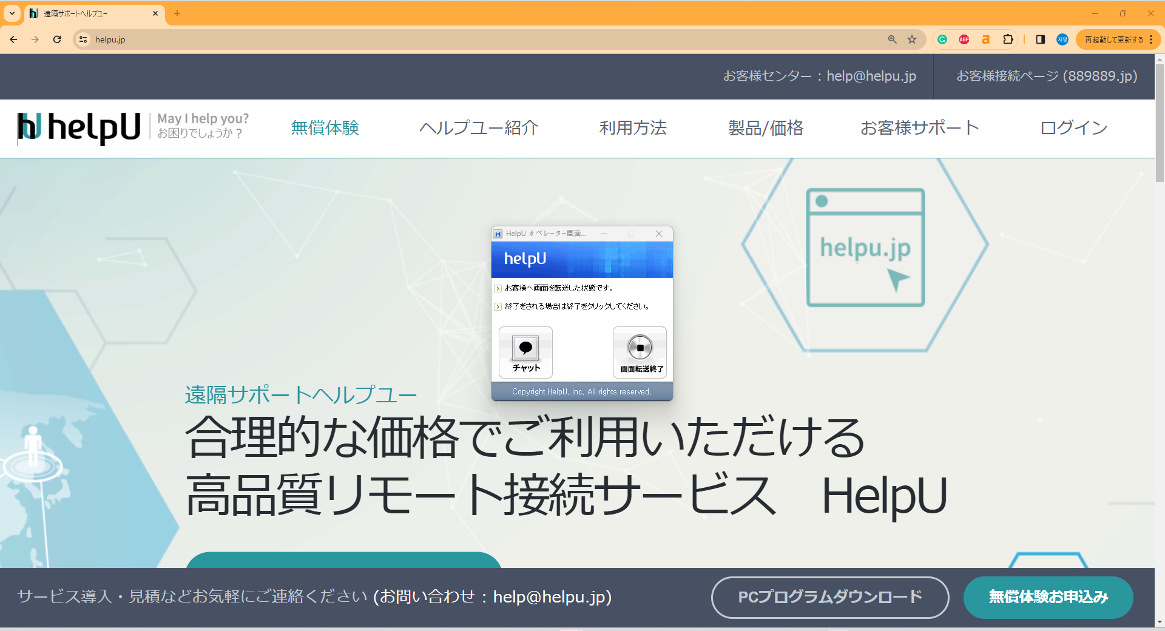Image resolution: width=1165 pixels, height=631 pixels.
Task: Close the 遠隔サポートヘルプユー tab
Action: click(x=155, y=13)
